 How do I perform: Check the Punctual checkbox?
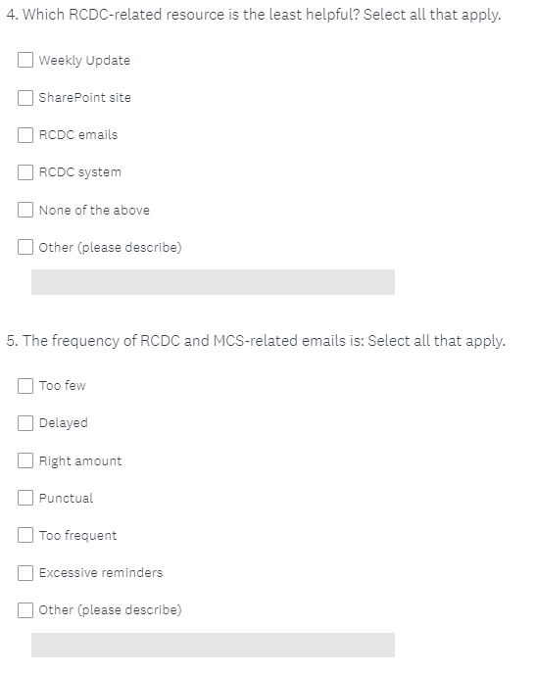pyautogui.click(x=25, y=498)
